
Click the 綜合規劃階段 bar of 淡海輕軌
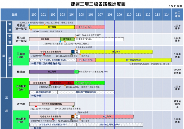[40, 83]
